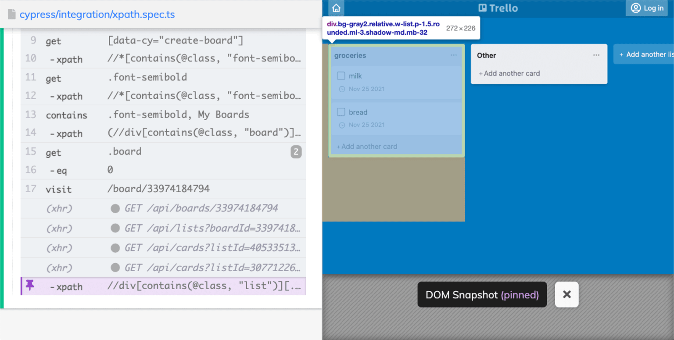Open the groceries list options ellipsis menu

(454, 54)
